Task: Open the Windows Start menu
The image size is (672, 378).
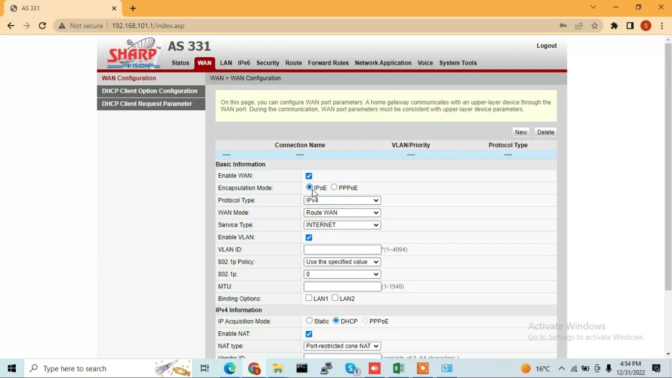Action: pos(12,368)
